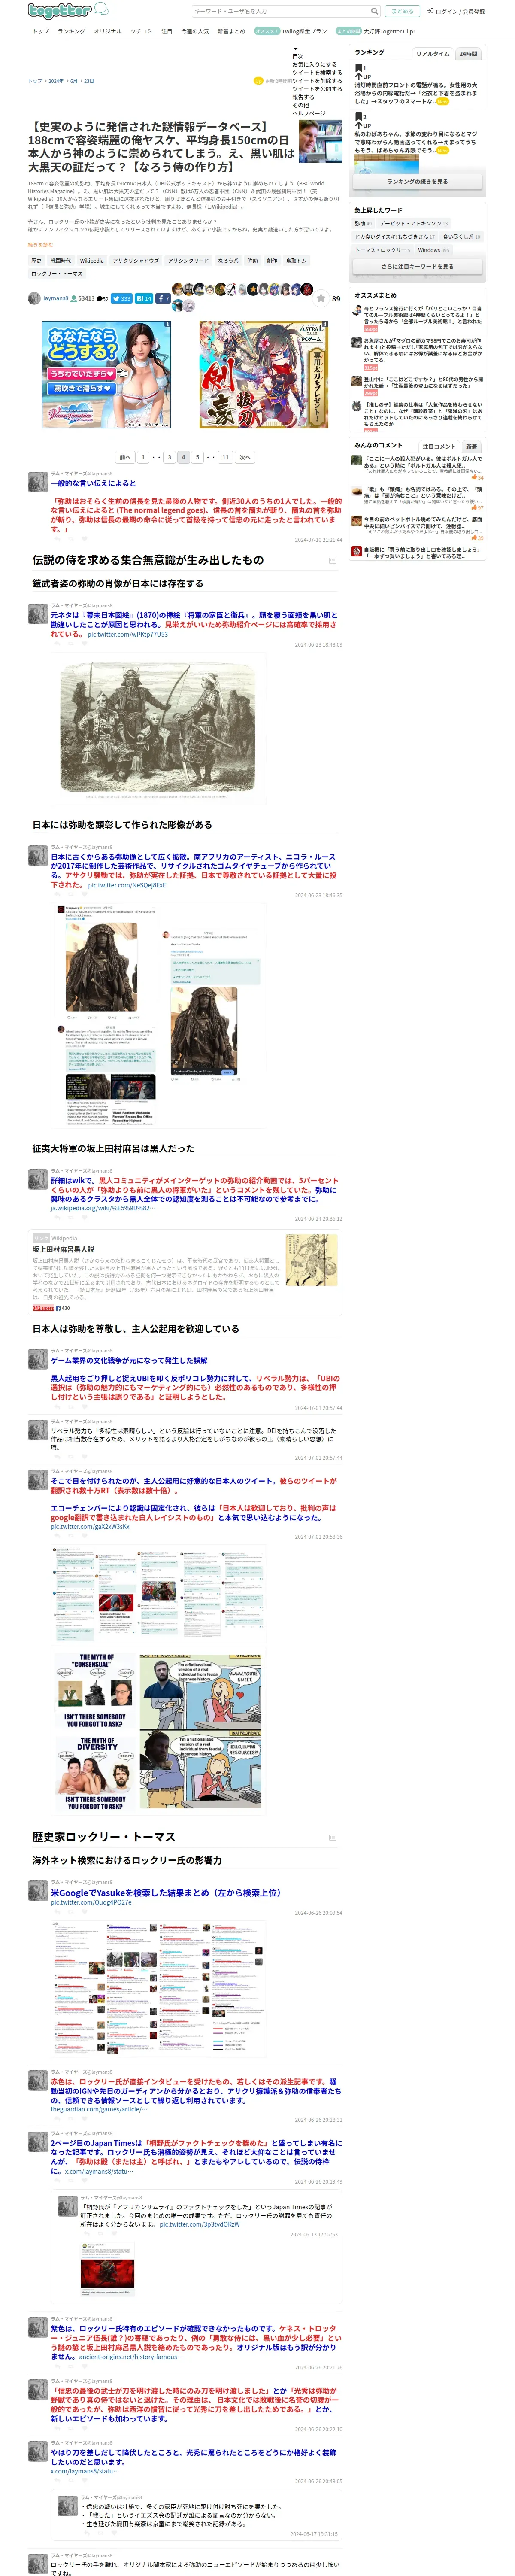The height and width of the screenshot is (2576, 515).
Task: Open the オリジナル navigation item
Action: tap(108, 31)
